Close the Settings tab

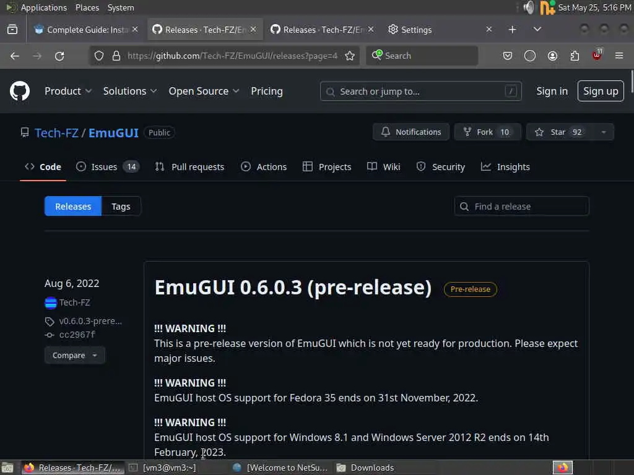pos(489,30)
